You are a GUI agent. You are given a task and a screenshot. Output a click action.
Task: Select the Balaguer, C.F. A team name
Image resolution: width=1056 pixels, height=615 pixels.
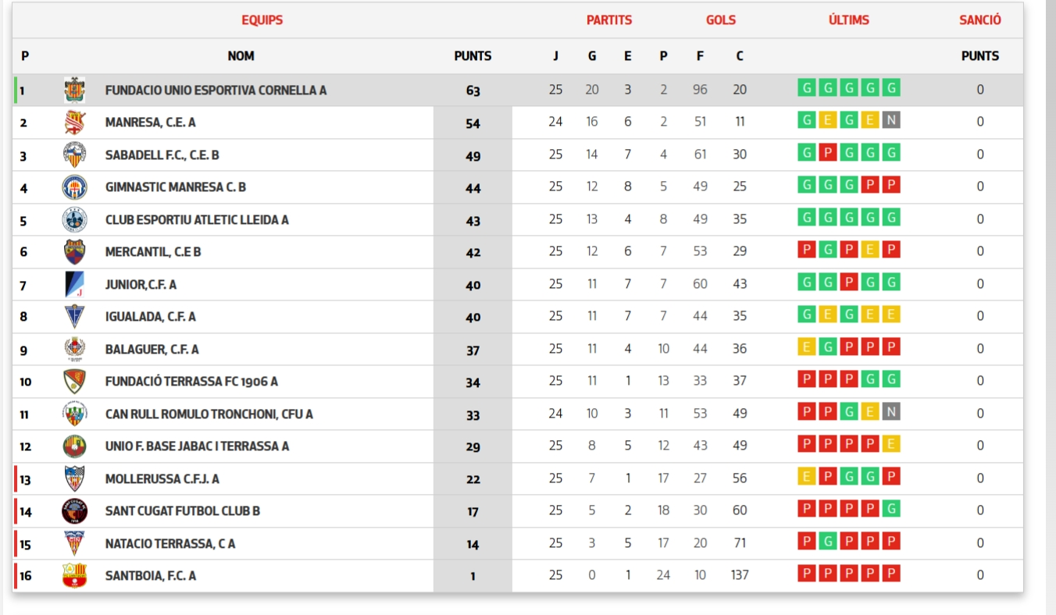coord(152,350)
